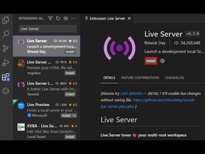205x154 pixels.
Task: Click the red-outlined Install button in details
Action: 151,61
